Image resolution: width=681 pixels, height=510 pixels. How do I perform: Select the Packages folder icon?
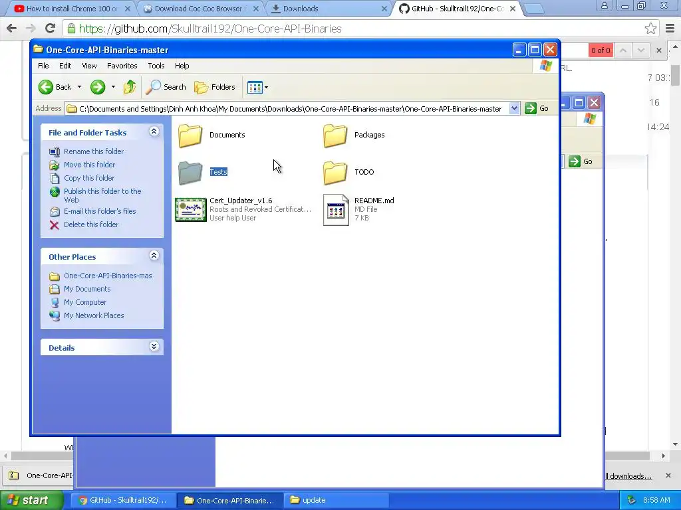[x=335, y=135]
